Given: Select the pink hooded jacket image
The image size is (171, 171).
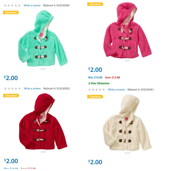Looking at the screenshot, I should point(127,30).
